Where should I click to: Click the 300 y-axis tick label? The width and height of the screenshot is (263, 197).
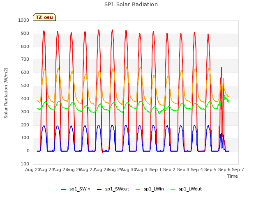[25, 112]
